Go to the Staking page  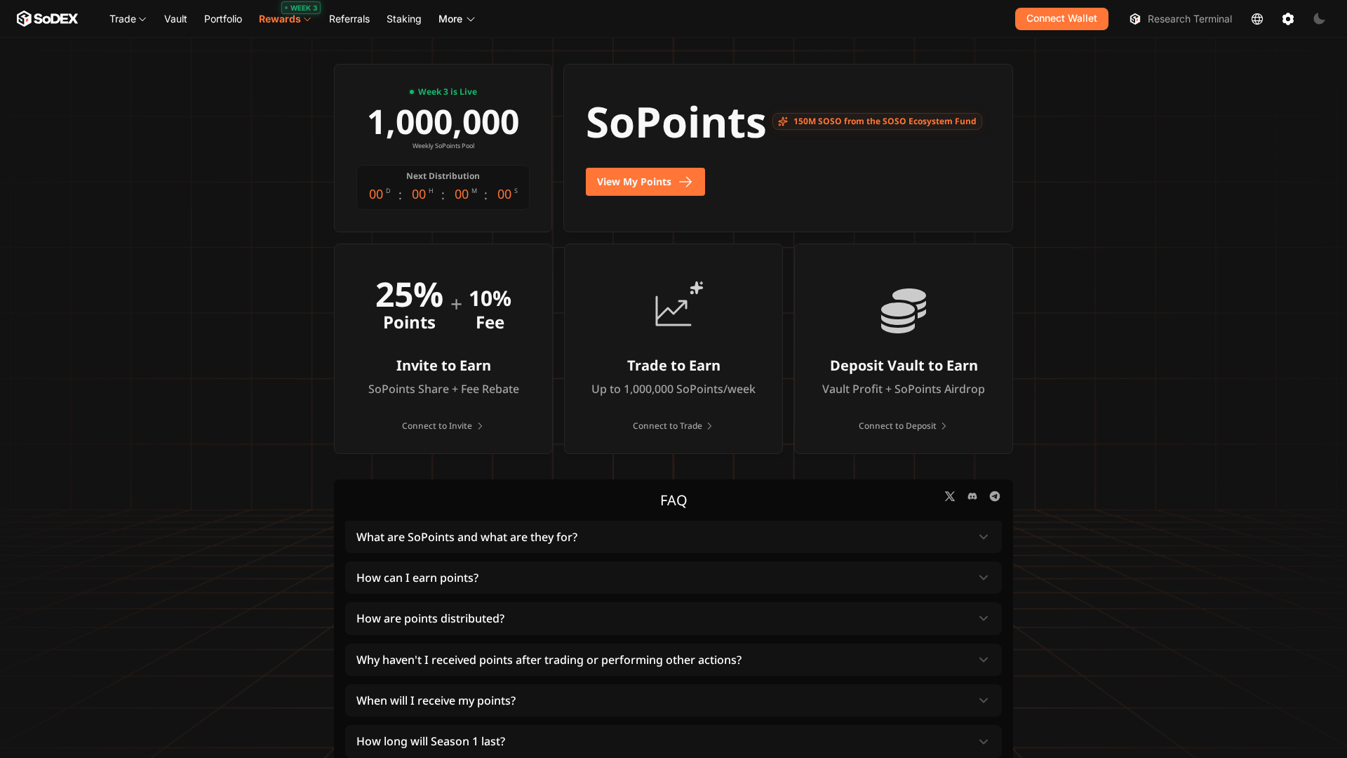(403, 19)
